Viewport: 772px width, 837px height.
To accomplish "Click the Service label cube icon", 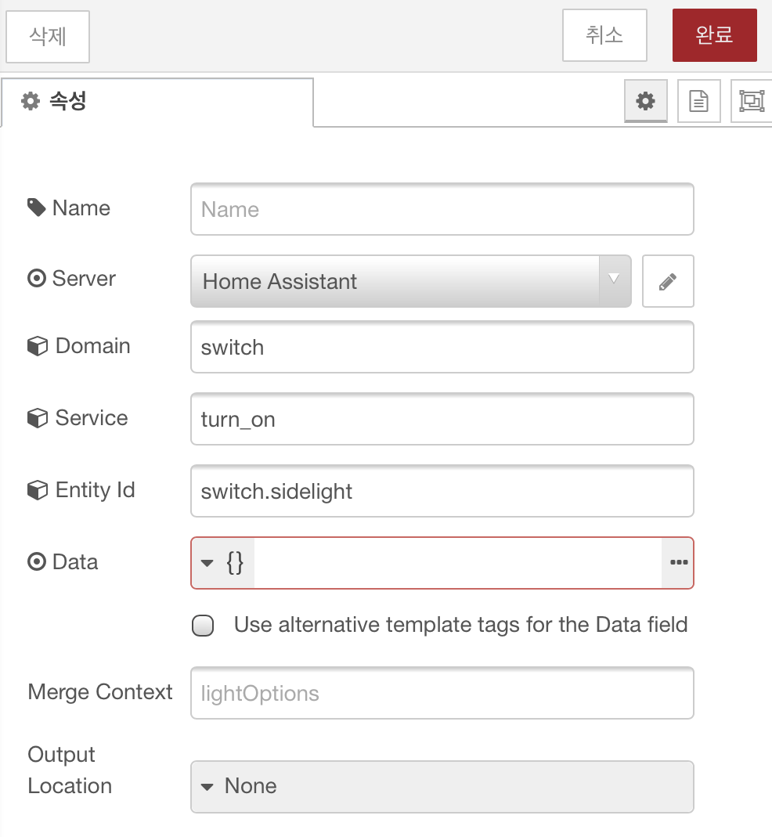I will [38, 418].
